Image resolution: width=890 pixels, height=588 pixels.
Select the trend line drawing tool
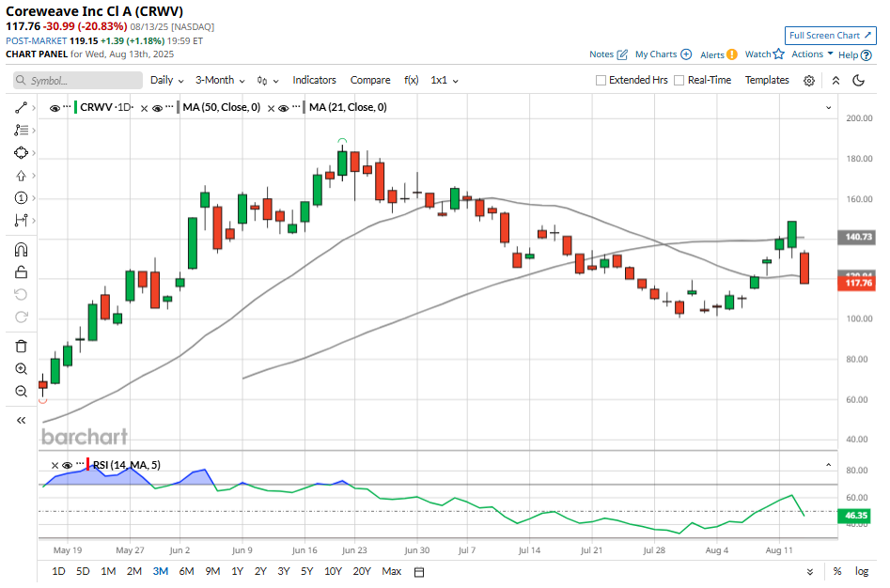click(21, 108)
